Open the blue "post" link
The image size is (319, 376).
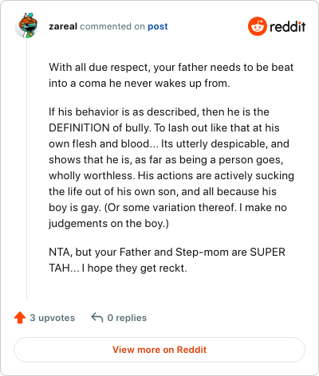point(158,26)
